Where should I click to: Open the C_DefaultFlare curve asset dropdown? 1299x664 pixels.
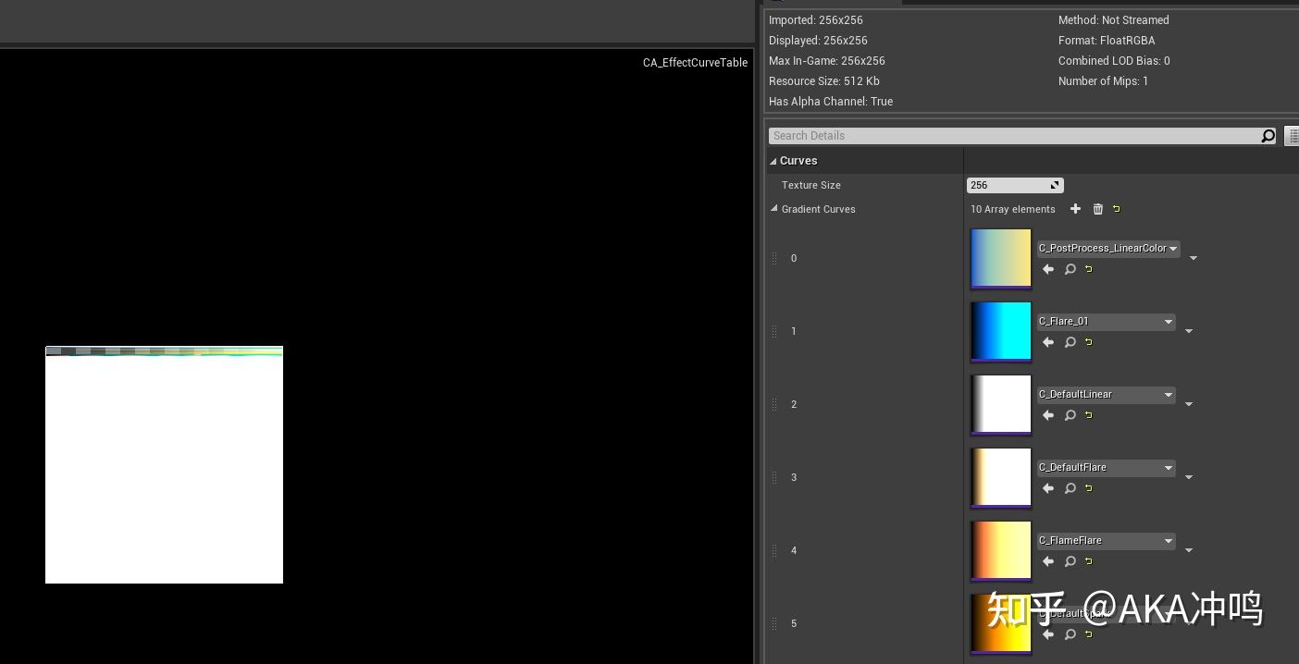click(x=1168, y=467)
